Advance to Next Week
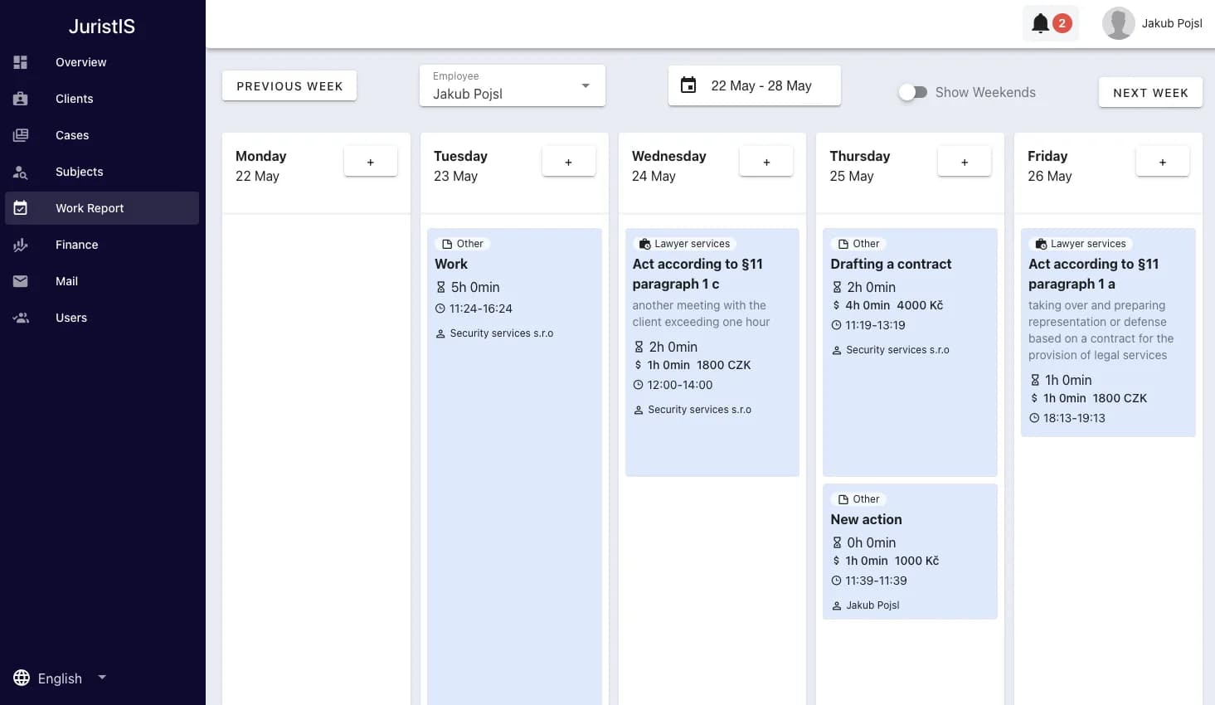The width and height of the screenshot is (1215, 705). coord(1150,93)
